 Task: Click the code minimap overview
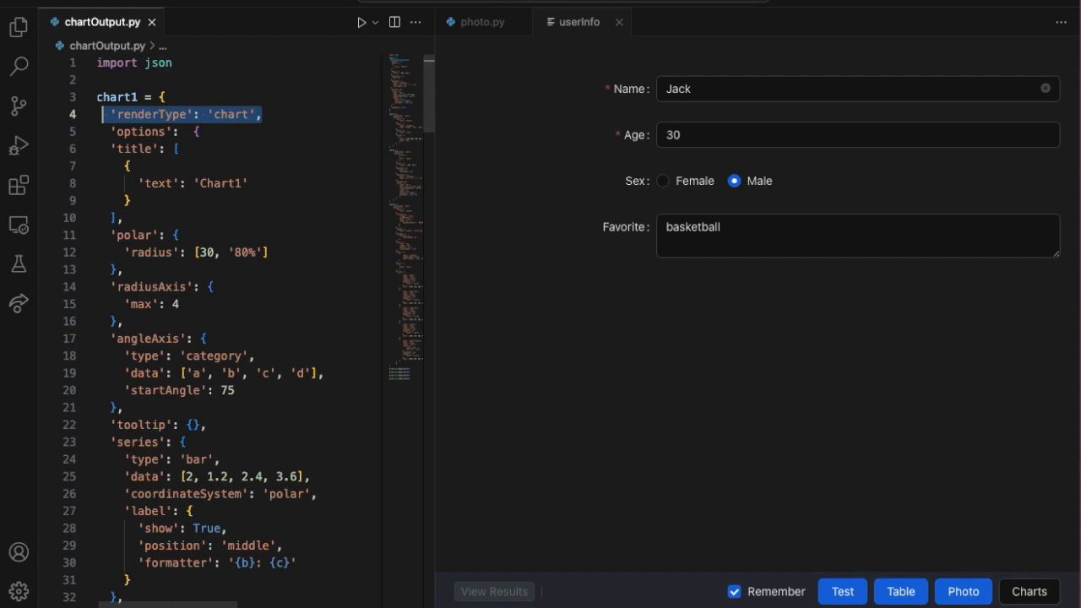click(x=405, y=217)
